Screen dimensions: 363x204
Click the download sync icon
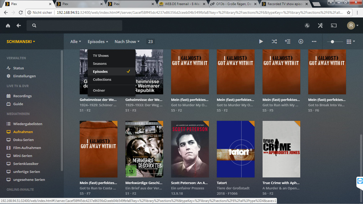coord(301,42)
